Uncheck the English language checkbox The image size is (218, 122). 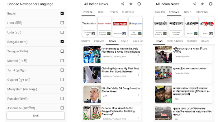click(x=62, y=13)
